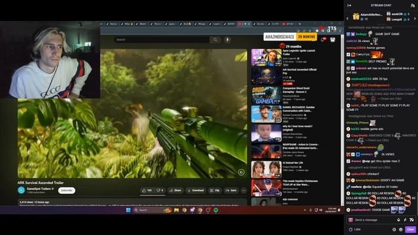
Task: Open the chat community users list icon
Action: point(413,5)
